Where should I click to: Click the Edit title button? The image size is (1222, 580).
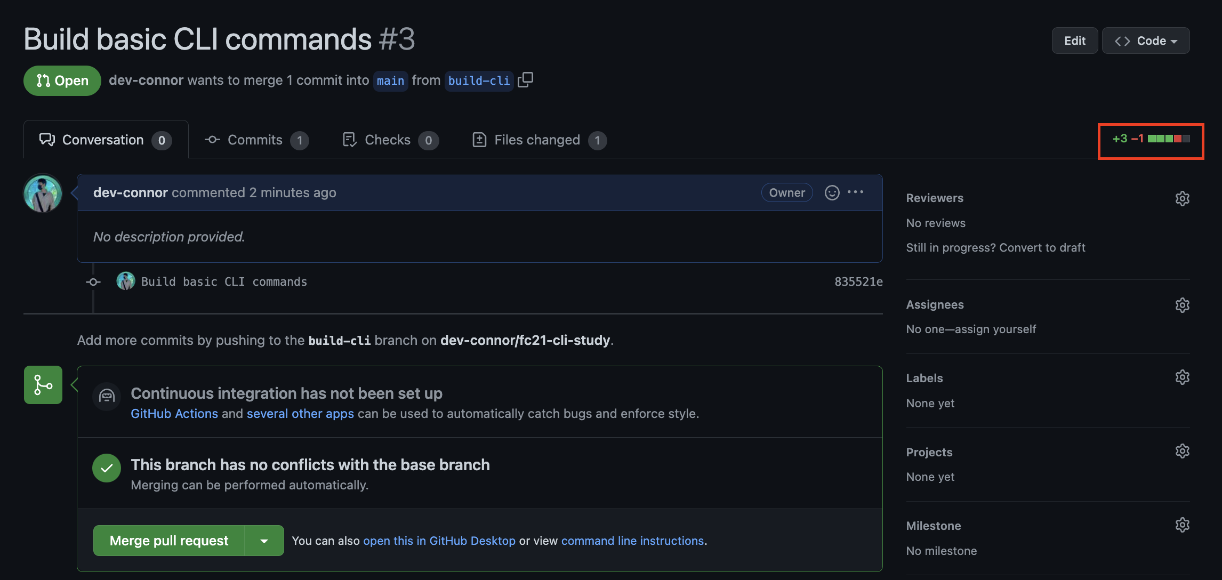click(1074, 41)
